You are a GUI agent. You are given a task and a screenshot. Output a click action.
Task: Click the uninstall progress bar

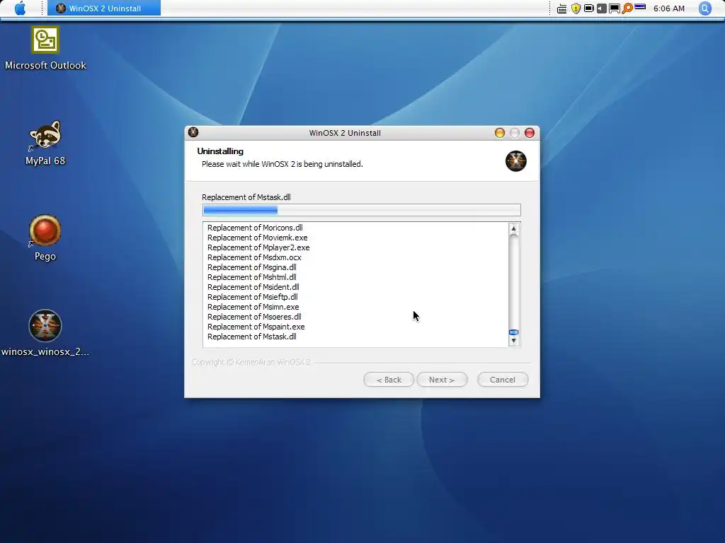(x=362, y=210)
